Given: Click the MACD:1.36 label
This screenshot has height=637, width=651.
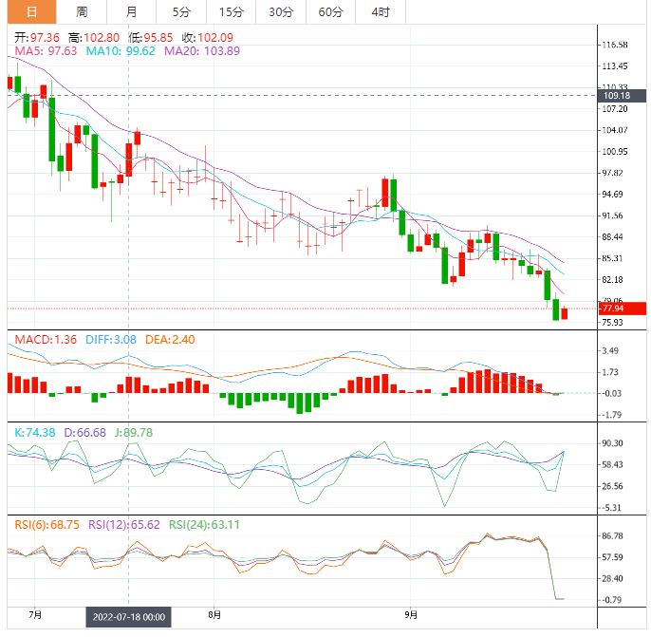Looking at the screenshot, I should (x=46, y=340).
